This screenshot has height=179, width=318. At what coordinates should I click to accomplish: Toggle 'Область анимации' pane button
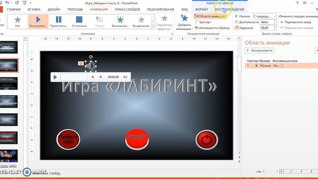210,16
